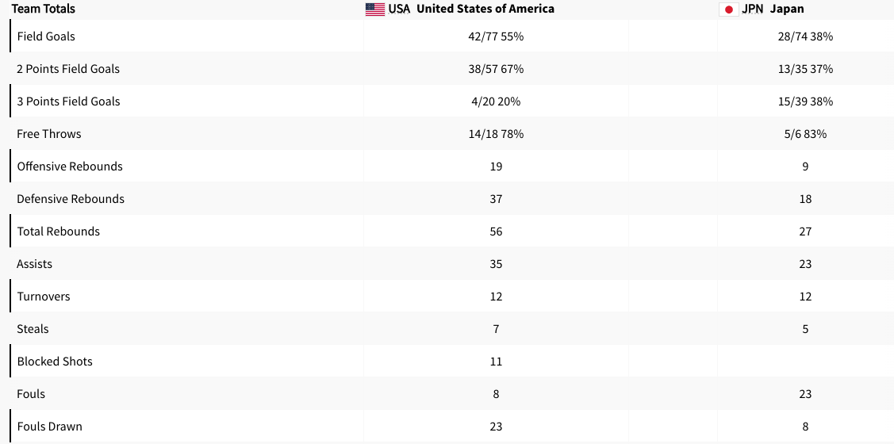Select the Total Rebounds row label
This screenshot has height=444, width=894.
click(59, 232)
